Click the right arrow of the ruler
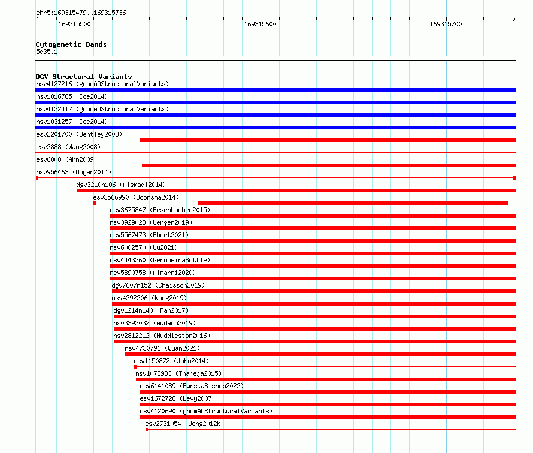The width and height of the screenshot is (533, 453). tap(514, 19)
